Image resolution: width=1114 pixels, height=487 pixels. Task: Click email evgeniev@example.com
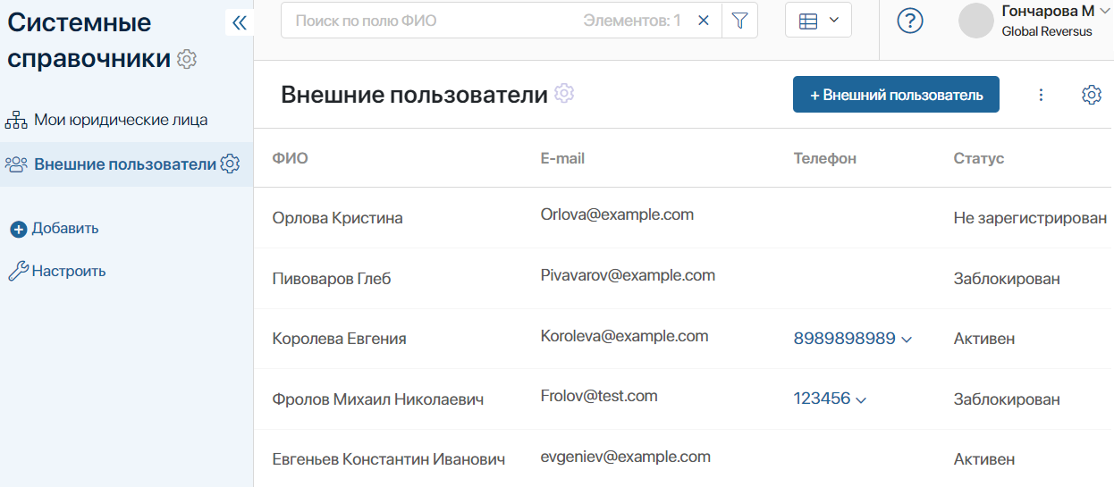[626, 457]
